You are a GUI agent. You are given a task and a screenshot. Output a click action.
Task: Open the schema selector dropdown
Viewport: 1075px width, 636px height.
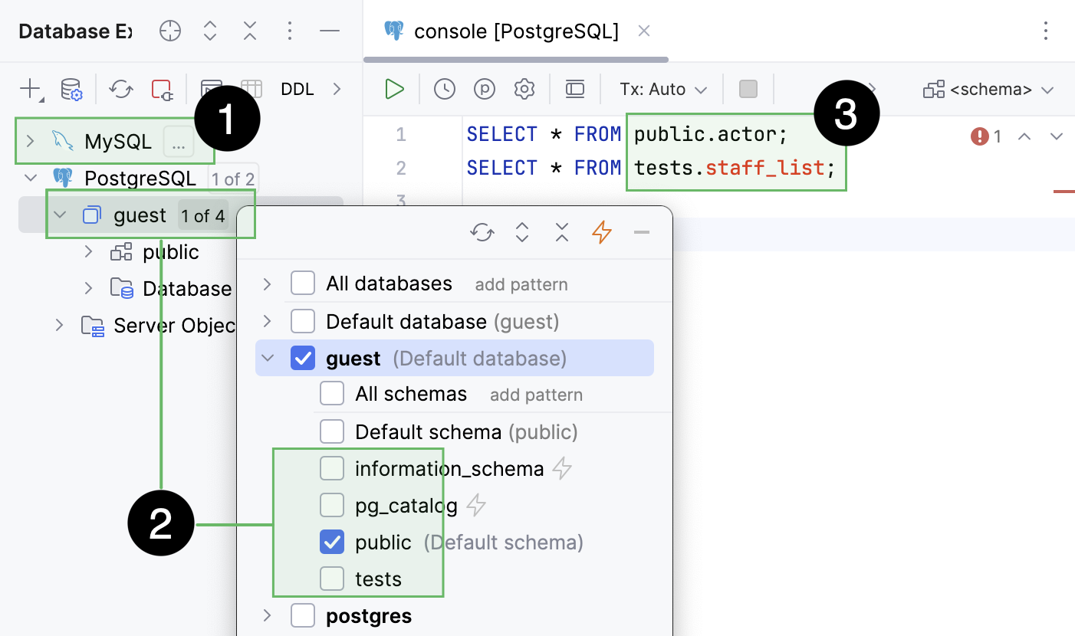coord(988,89)
